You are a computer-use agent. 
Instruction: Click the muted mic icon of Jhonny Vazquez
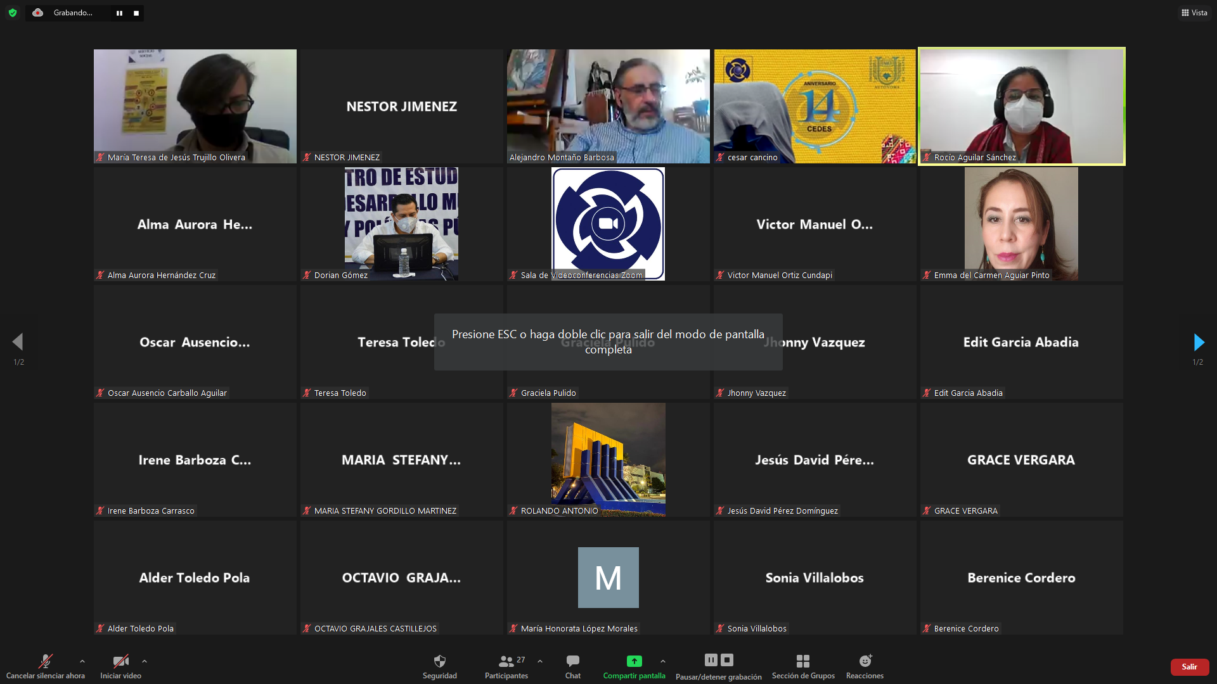click(x=720, y=393)
